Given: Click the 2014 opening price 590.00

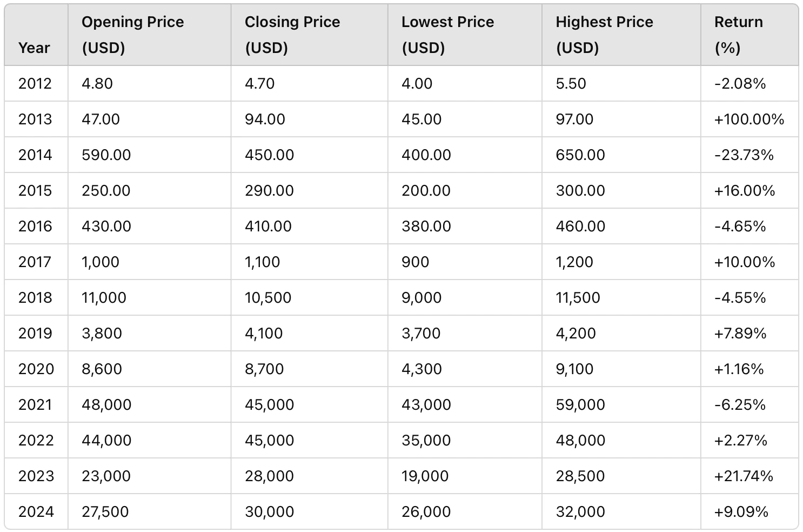Looking at the screenshot, I should 106,155.
